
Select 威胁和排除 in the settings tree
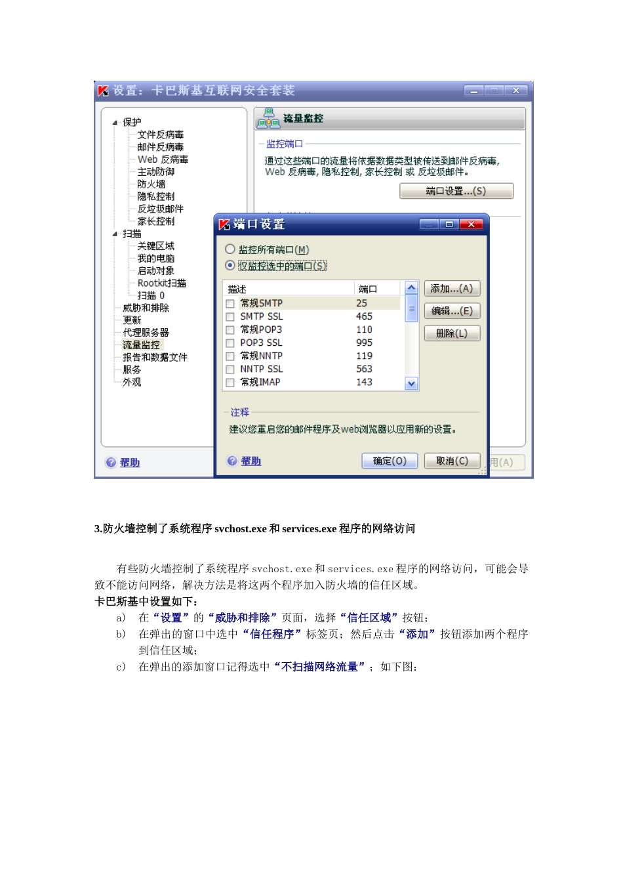[x=146, y=308]
